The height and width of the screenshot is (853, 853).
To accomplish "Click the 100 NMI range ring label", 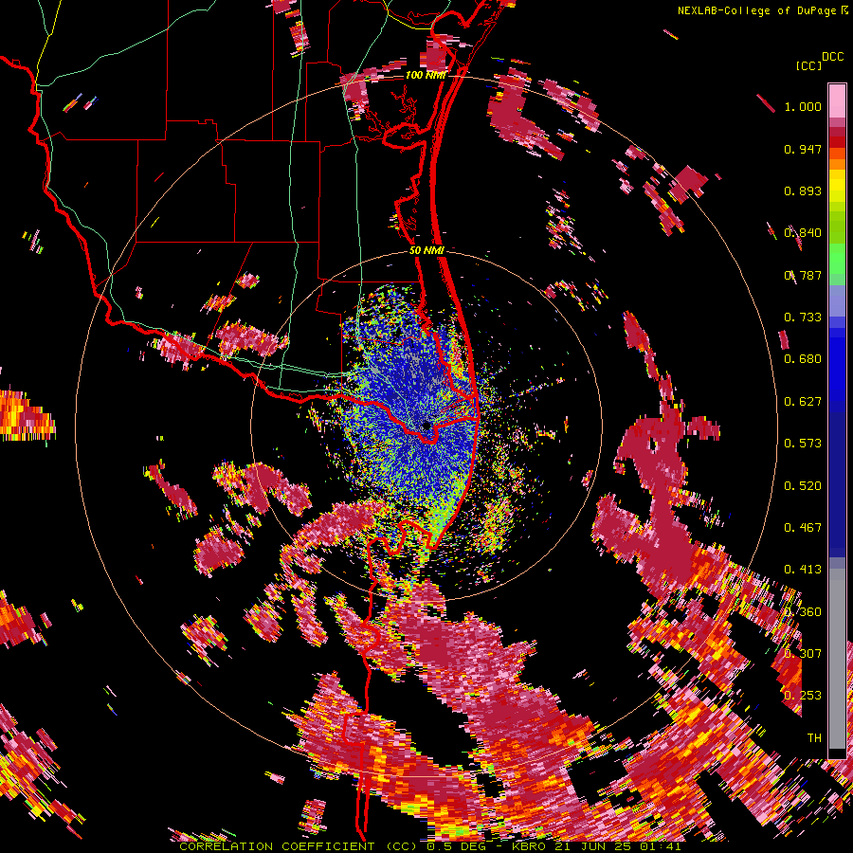I will pyautogui.click(x=426, y=75).
